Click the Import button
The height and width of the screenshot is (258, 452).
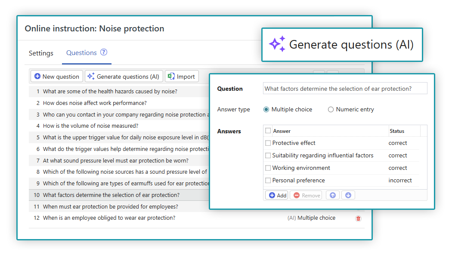click(x=182, y=76)
